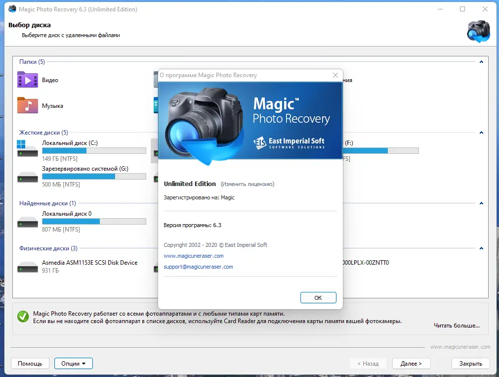Collapse the Жесткие диски (5) section
This screenshot has width=499, height=377.
click(x=481, y=133)
